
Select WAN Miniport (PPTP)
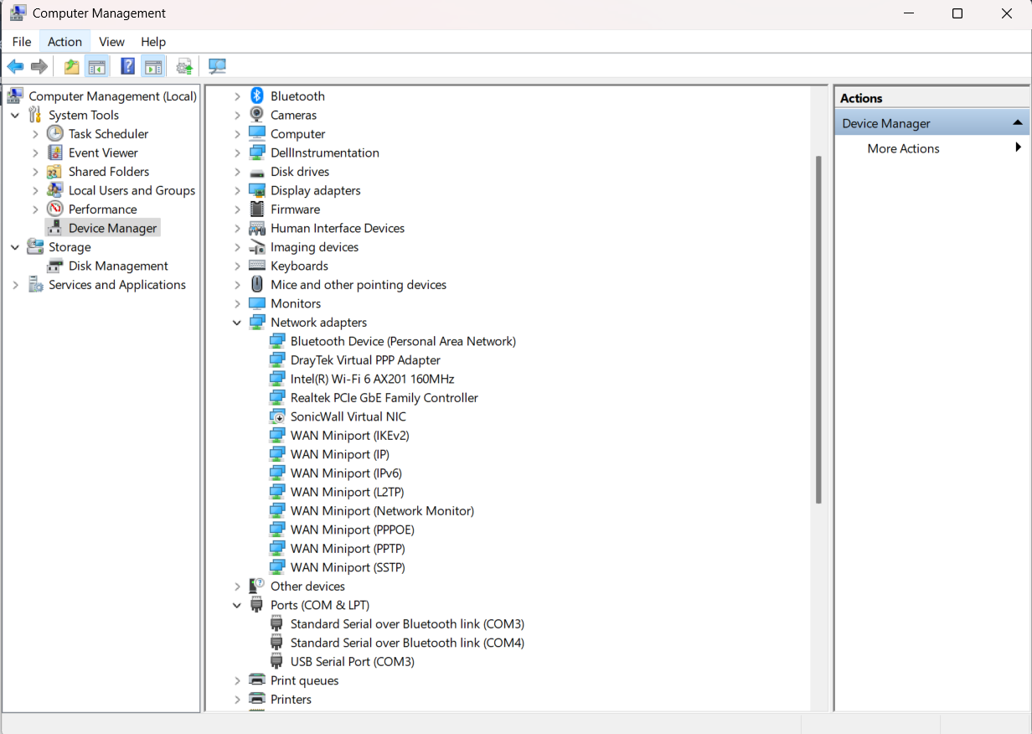[x=348, y=549]
